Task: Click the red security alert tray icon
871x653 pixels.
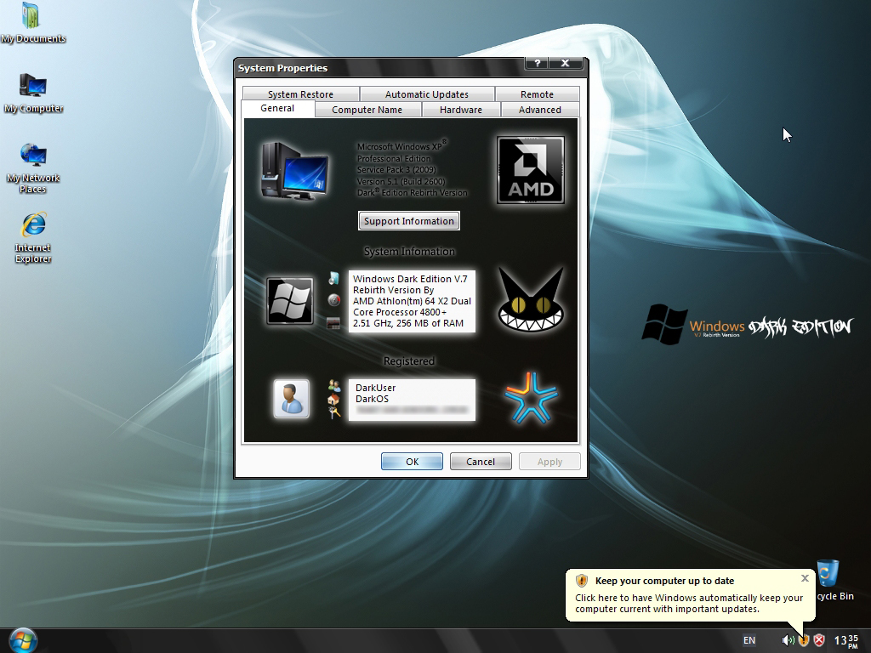Action: pyautogui.click(x=819, y=640)
